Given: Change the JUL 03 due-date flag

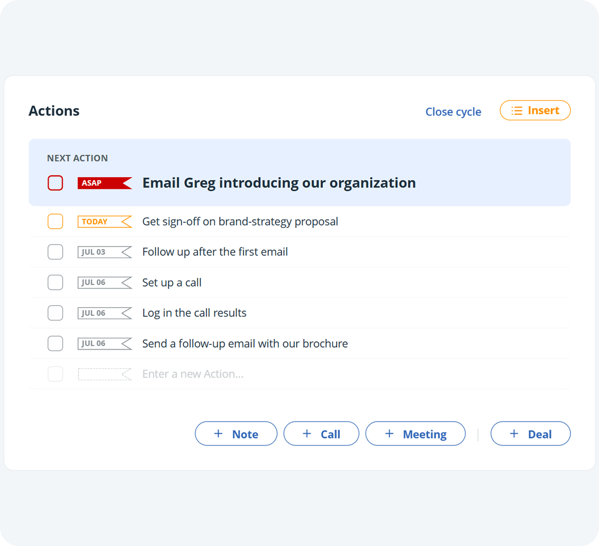Looking at the screenshot, I should click(x=105, y=252).
